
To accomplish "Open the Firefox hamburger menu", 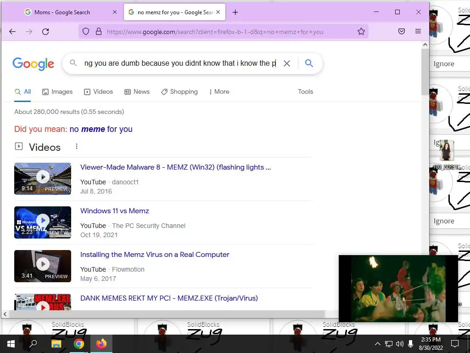I will pyautogui.click(x=418, y=31).
